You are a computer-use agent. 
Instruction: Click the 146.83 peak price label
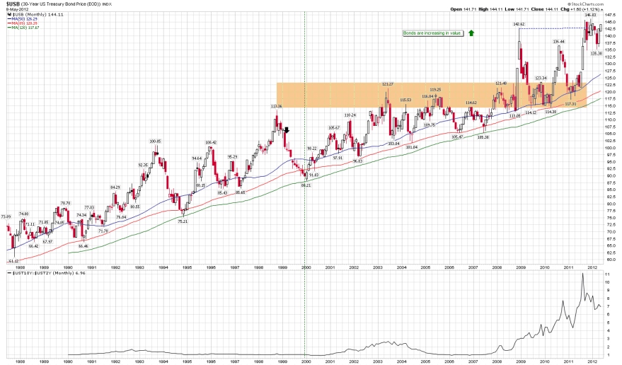(591, 14)
